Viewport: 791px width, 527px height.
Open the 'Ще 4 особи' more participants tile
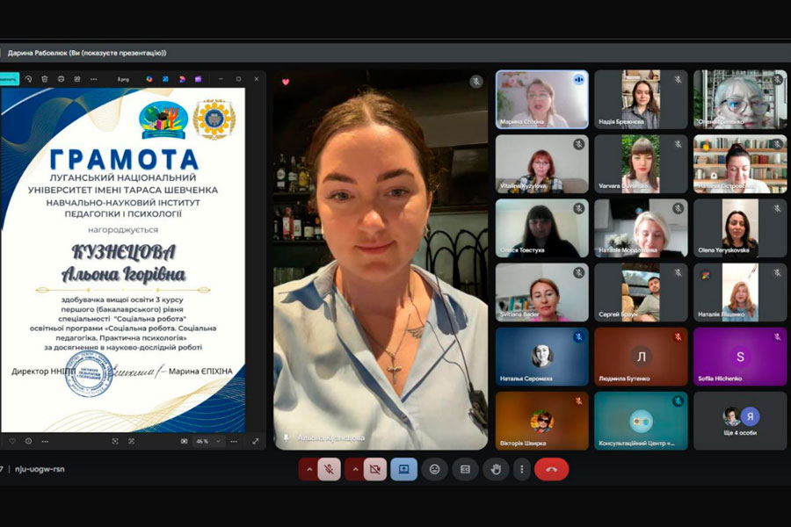point(740,421)
